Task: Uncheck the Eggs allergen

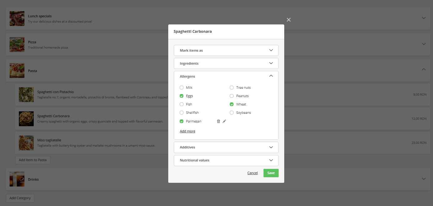Action: (182, 96)
